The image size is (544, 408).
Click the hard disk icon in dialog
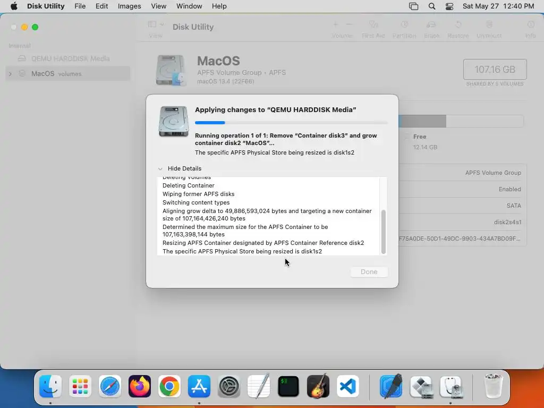(174, 122)
